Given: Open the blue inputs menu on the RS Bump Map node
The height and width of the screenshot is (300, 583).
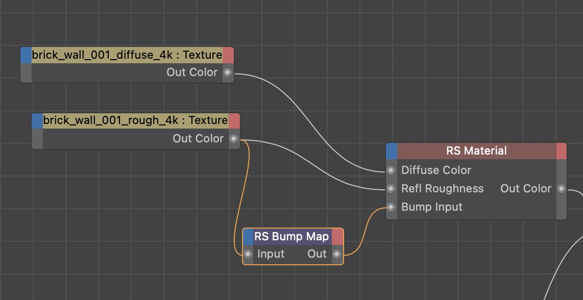Looking at the screenshot, I should (x=248, y=237).
